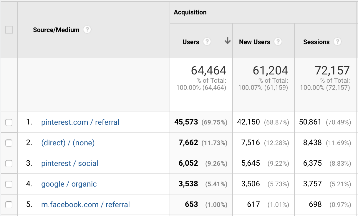View m.facebook.com / referral source link

pyautogui.click(x=85, y=205)
